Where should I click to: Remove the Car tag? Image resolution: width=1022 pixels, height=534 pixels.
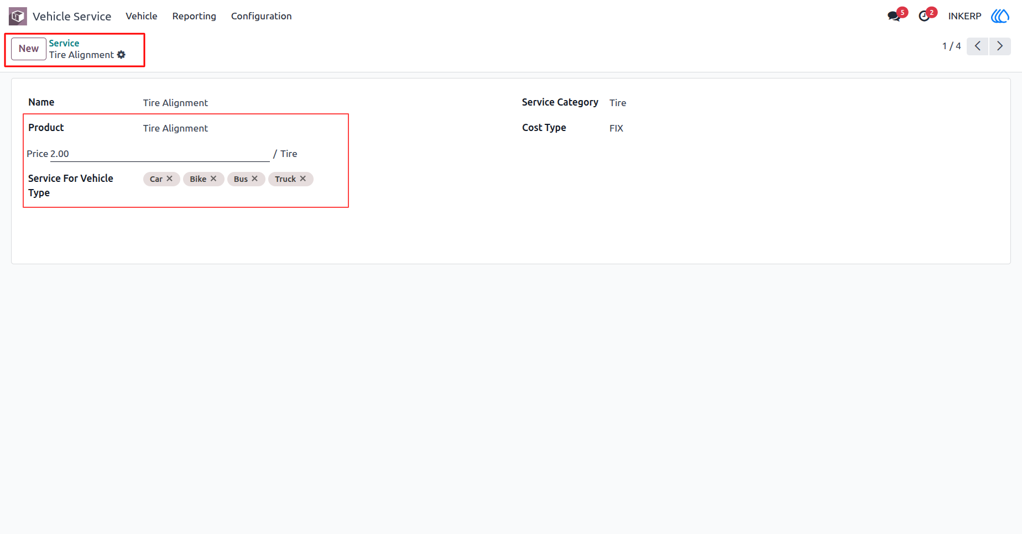coord(170,179)
